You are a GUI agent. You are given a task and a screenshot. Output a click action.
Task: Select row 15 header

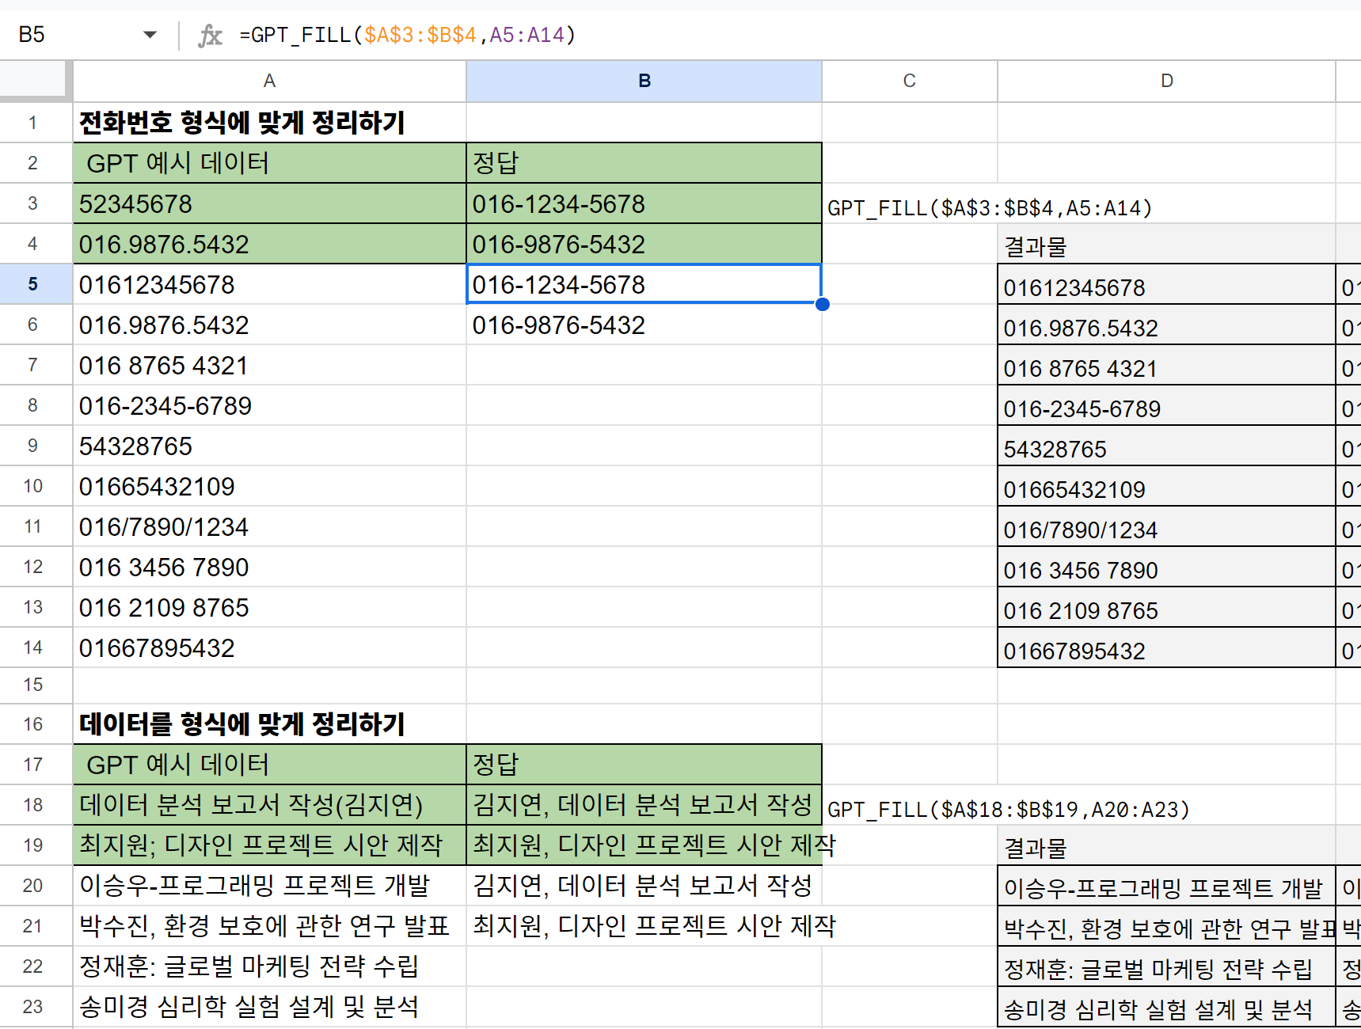click(33, 685)
